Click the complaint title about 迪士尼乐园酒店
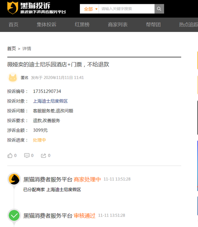The image size is (198, 227). (x=58, y=64)
